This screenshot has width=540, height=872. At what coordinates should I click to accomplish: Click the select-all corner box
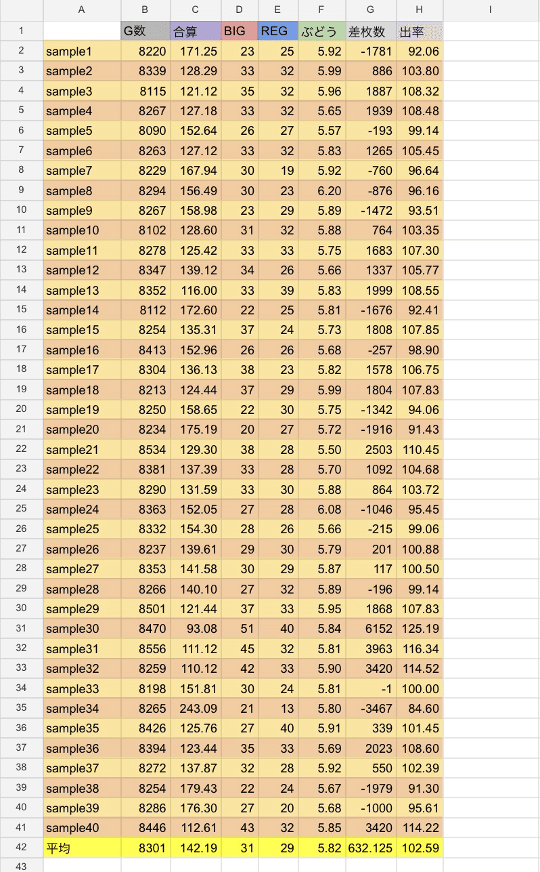[21, 9]
